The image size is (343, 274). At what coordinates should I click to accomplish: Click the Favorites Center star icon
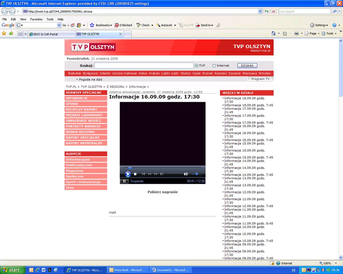tap(4, 33)
